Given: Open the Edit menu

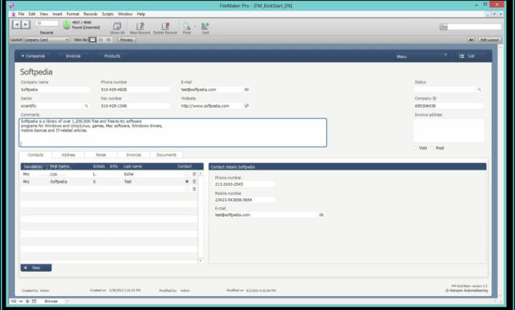Looking at the screenshot, I should [x=32, y=14].
